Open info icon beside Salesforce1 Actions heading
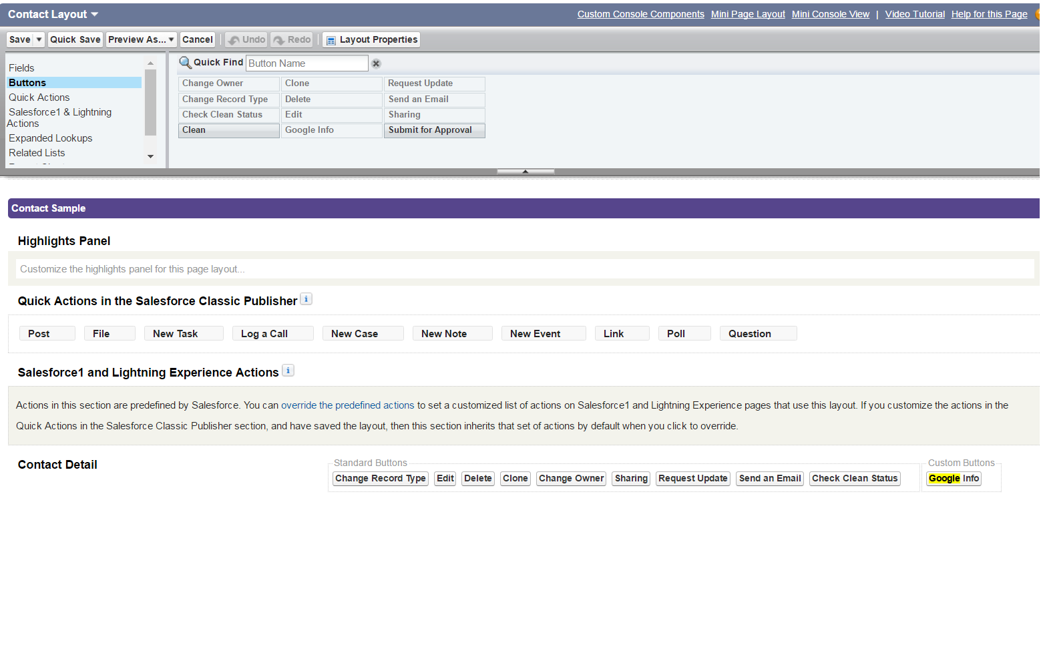The height and width of the screenshot is (647, 1043). [x=288, y=371]
